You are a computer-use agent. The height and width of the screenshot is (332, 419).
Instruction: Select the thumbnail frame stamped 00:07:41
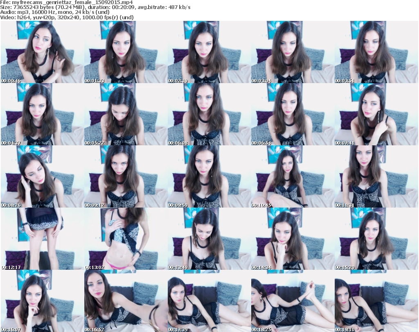coord(376,114)
